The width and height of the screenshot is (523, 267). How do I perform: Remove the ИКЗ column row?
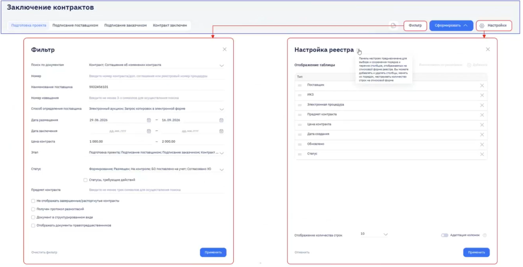(482, 95)
